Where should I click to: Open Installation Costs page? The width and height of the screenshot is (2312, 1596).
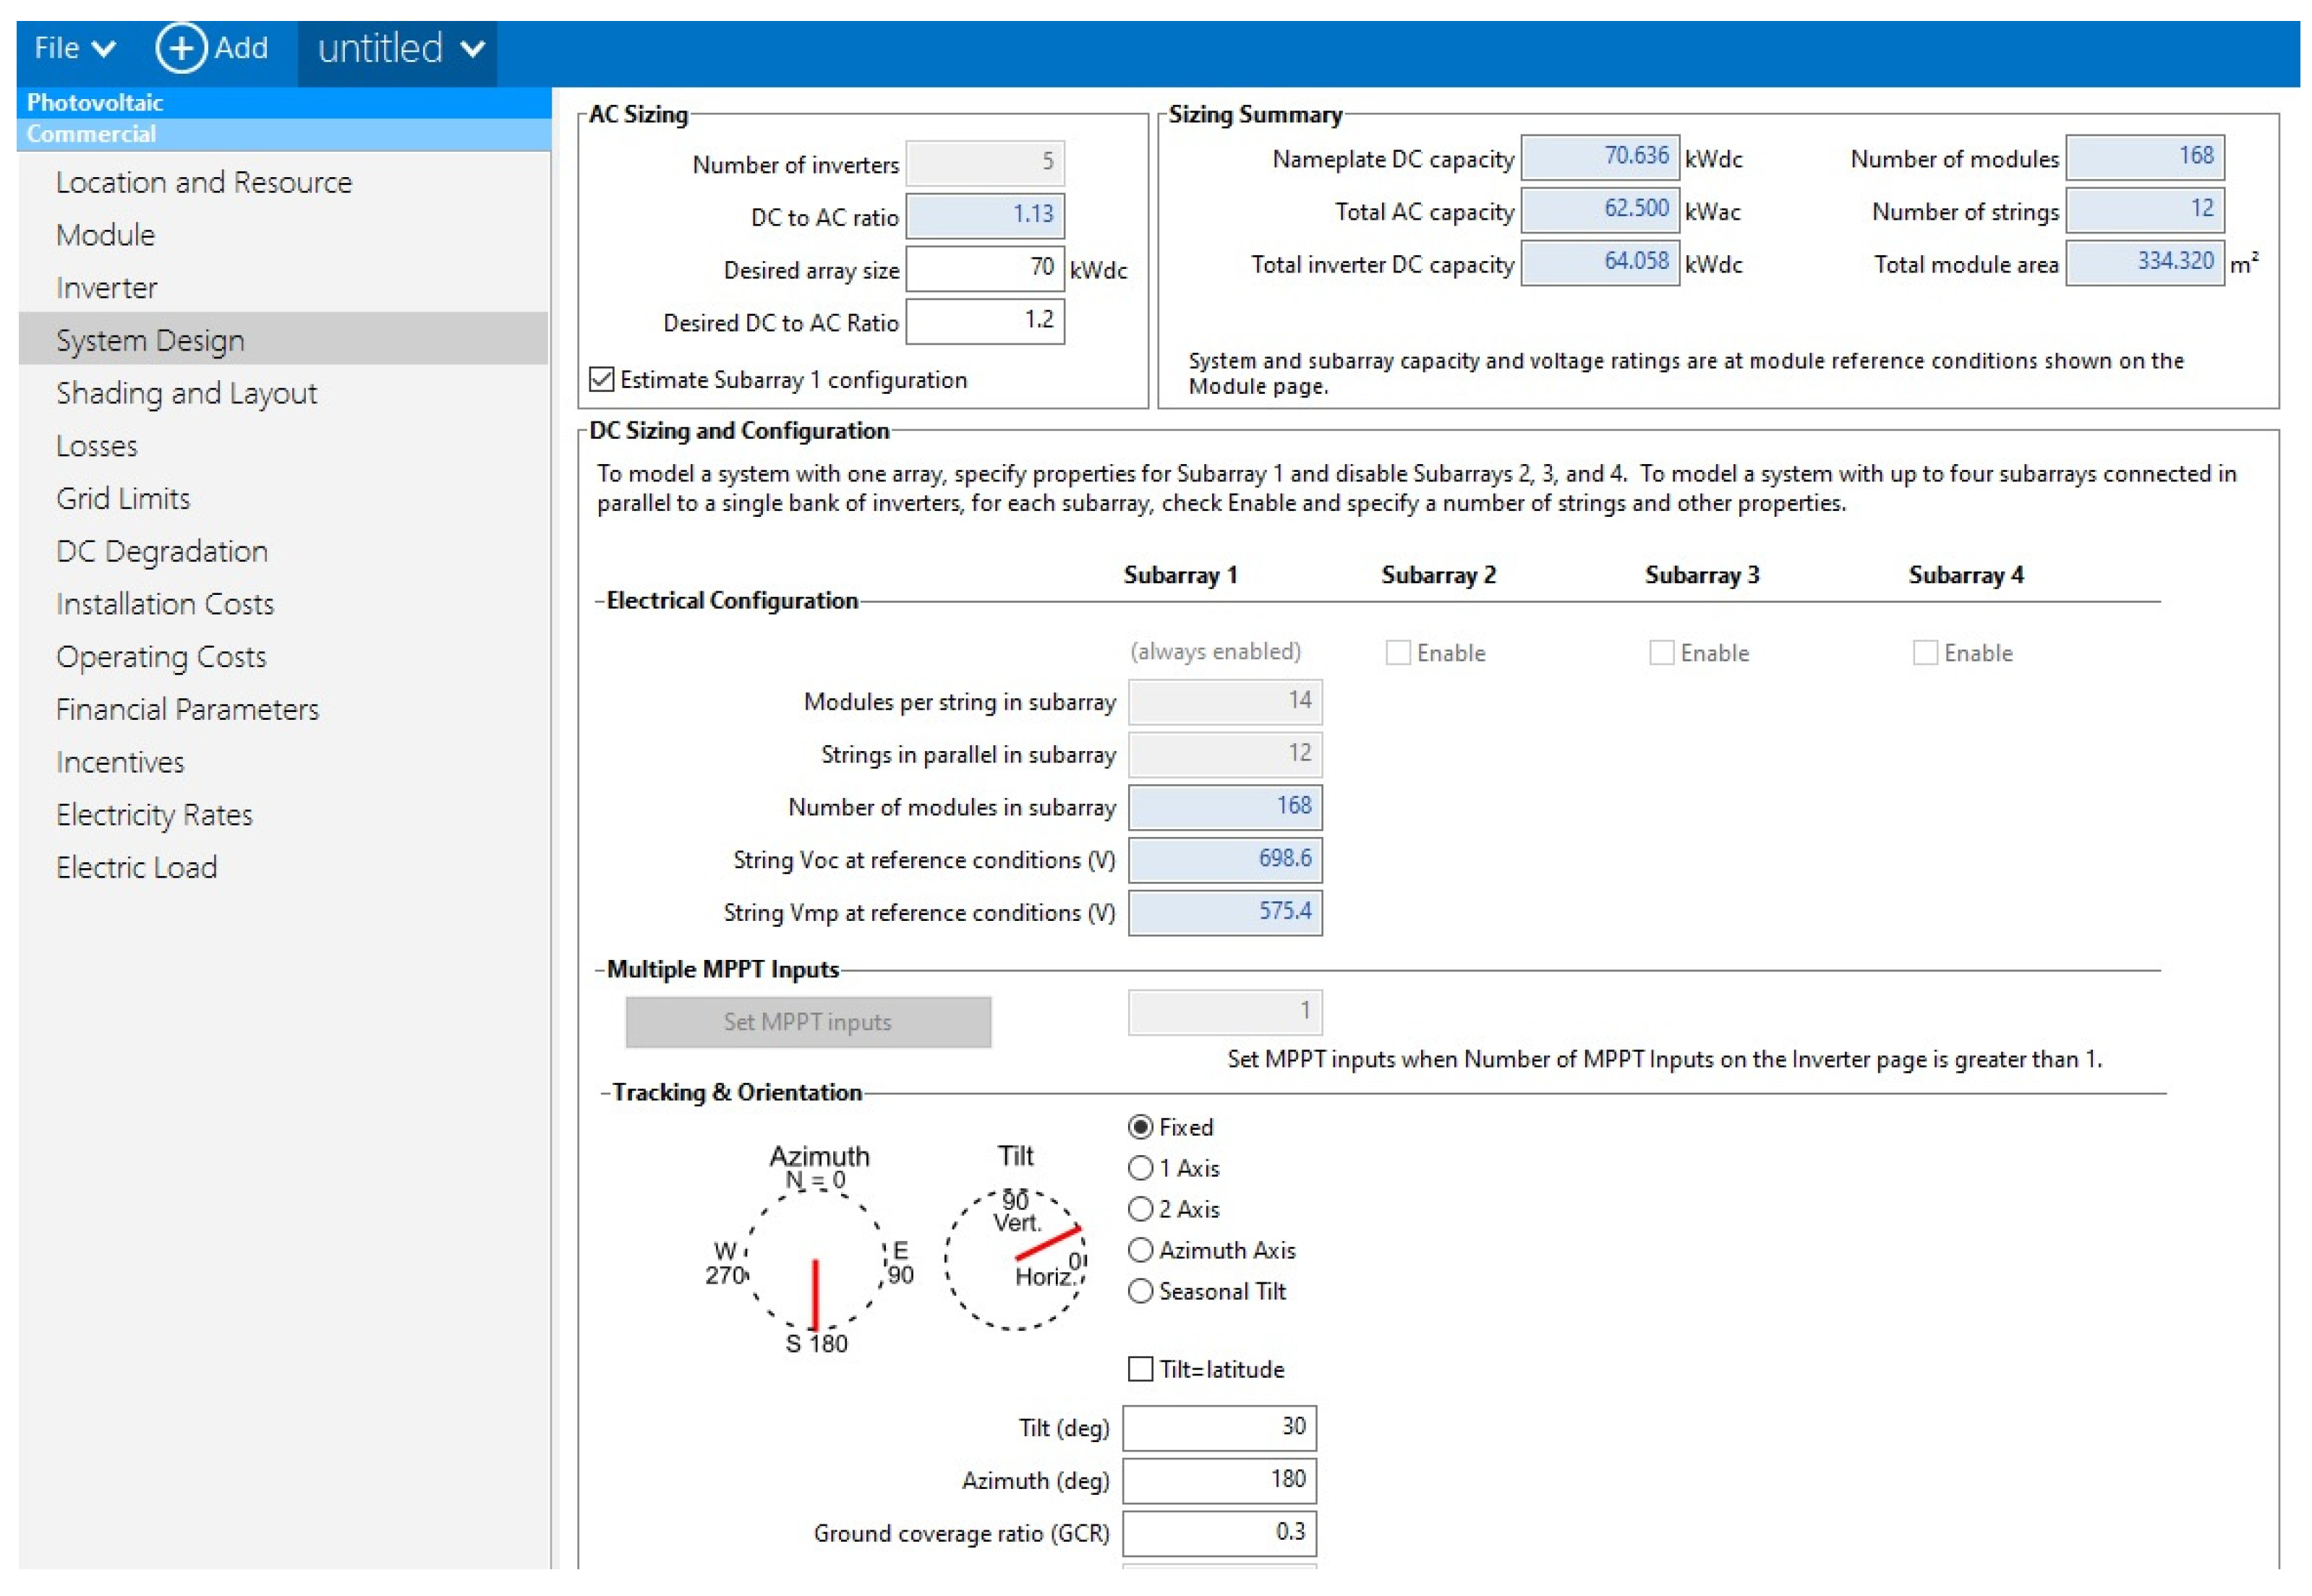click(165, 605)
